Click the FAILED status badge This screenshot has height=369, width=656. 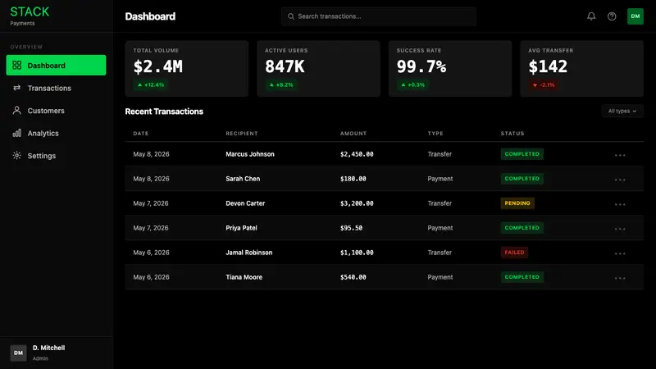point(514,253)
